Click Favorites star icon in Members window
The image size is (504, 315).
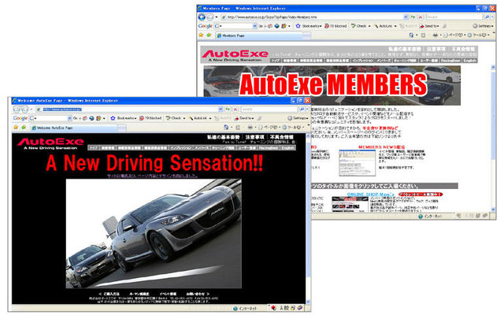pyautogui.click(x=202, y=35)
